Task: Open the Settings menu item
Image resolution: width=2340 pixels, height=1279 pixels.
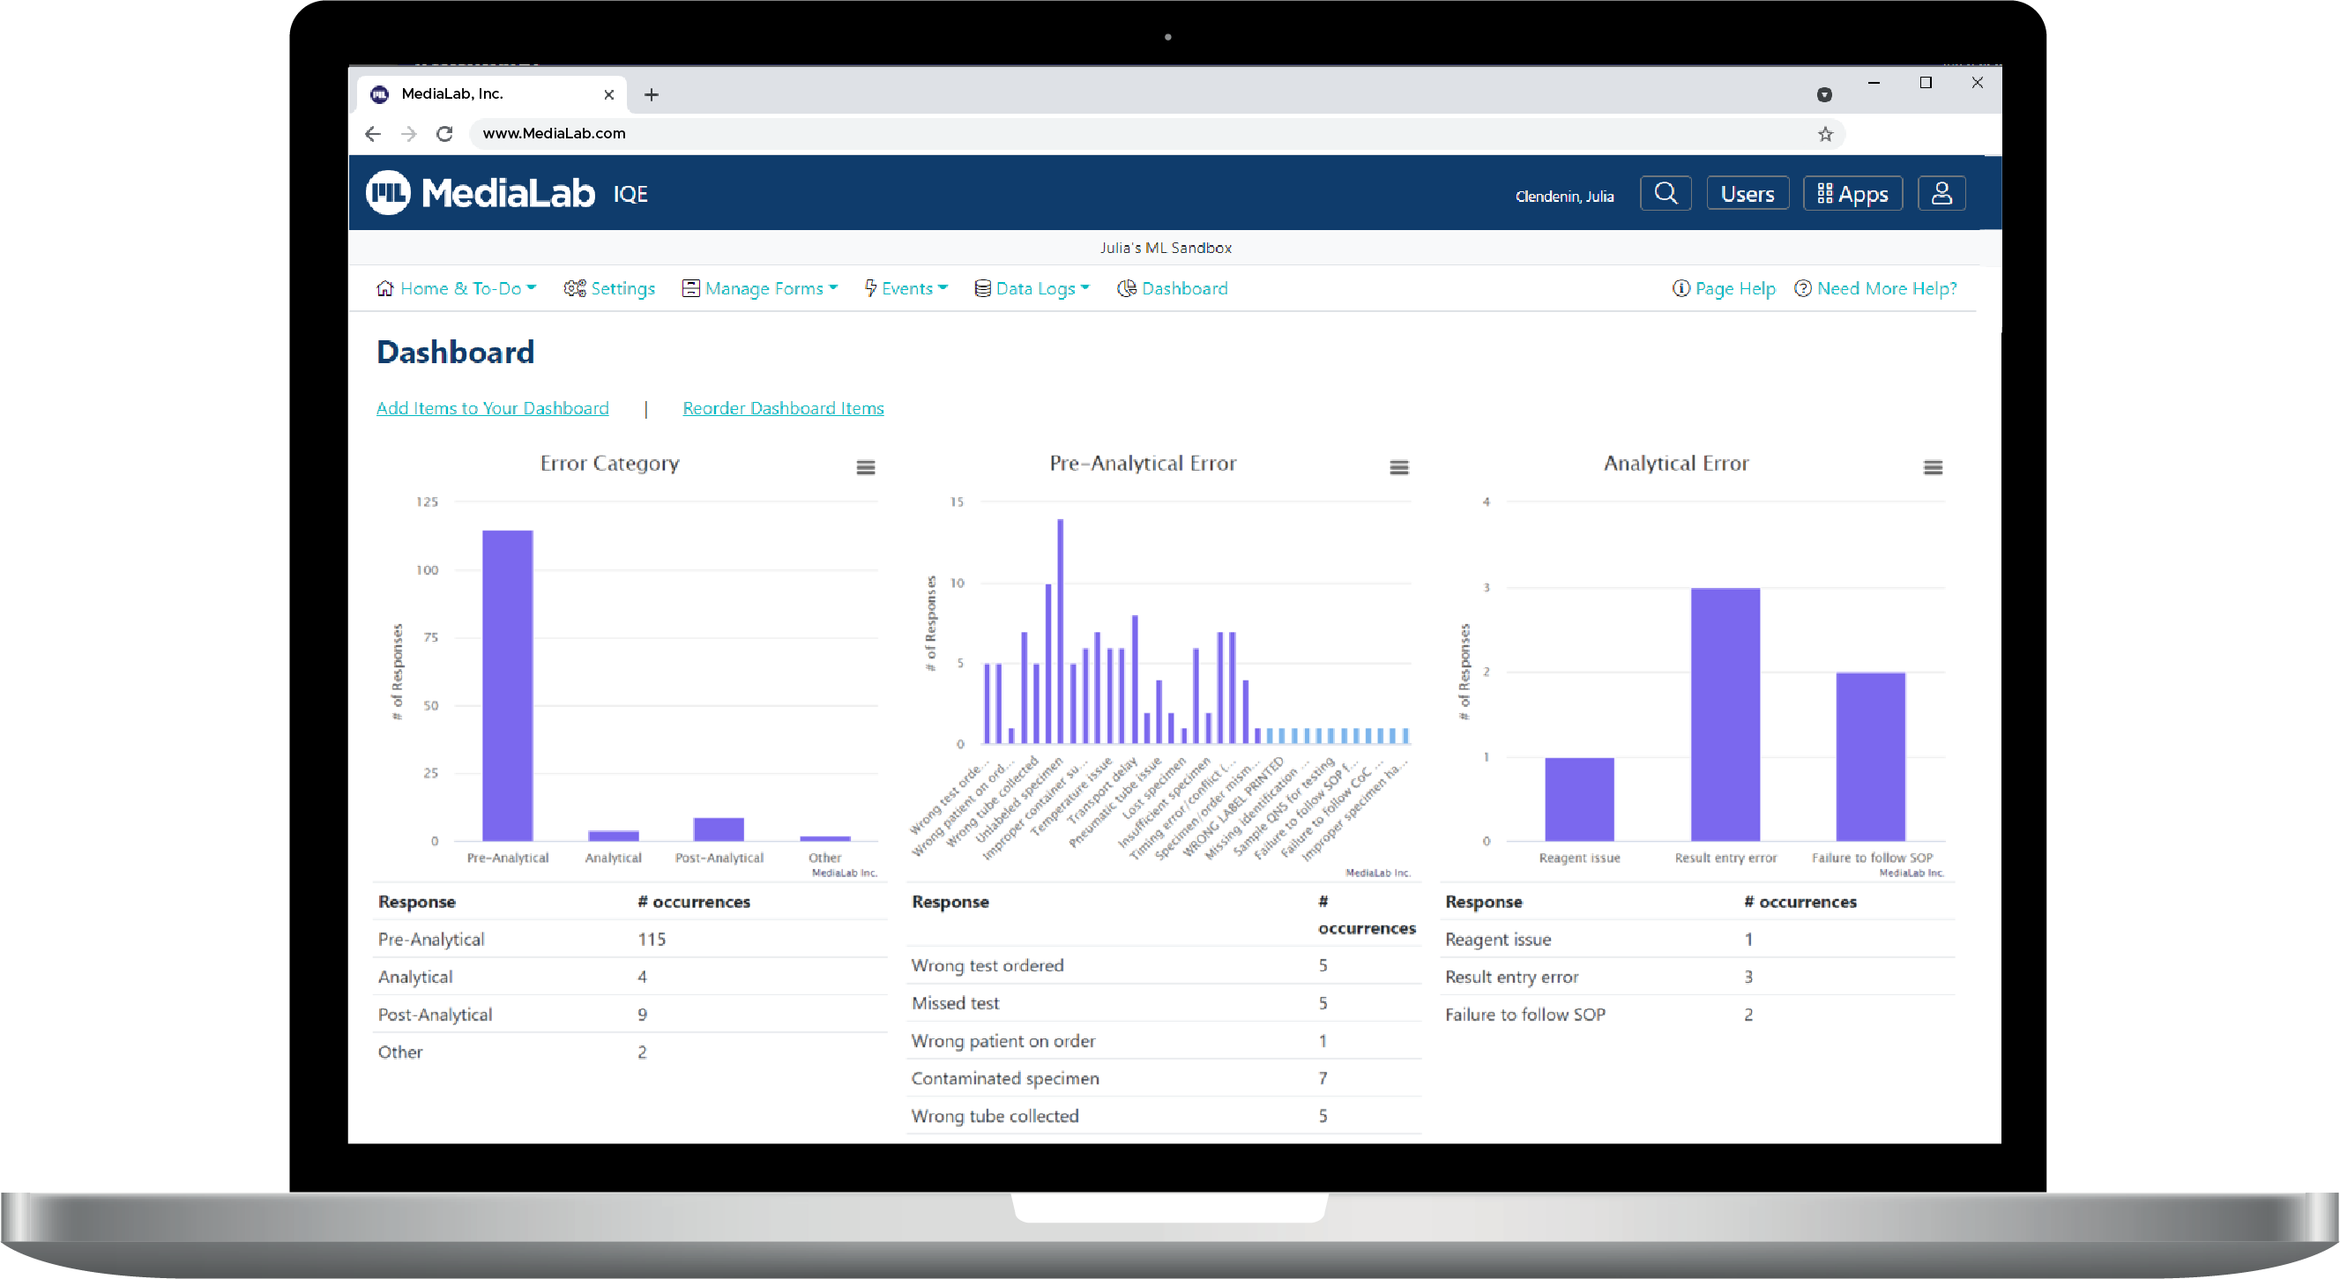Action: [x=609, y=288]
